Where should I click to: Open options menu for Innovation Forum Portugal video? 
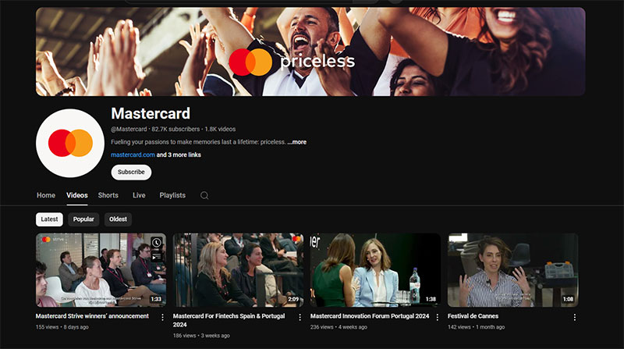[x=437, y=317]
